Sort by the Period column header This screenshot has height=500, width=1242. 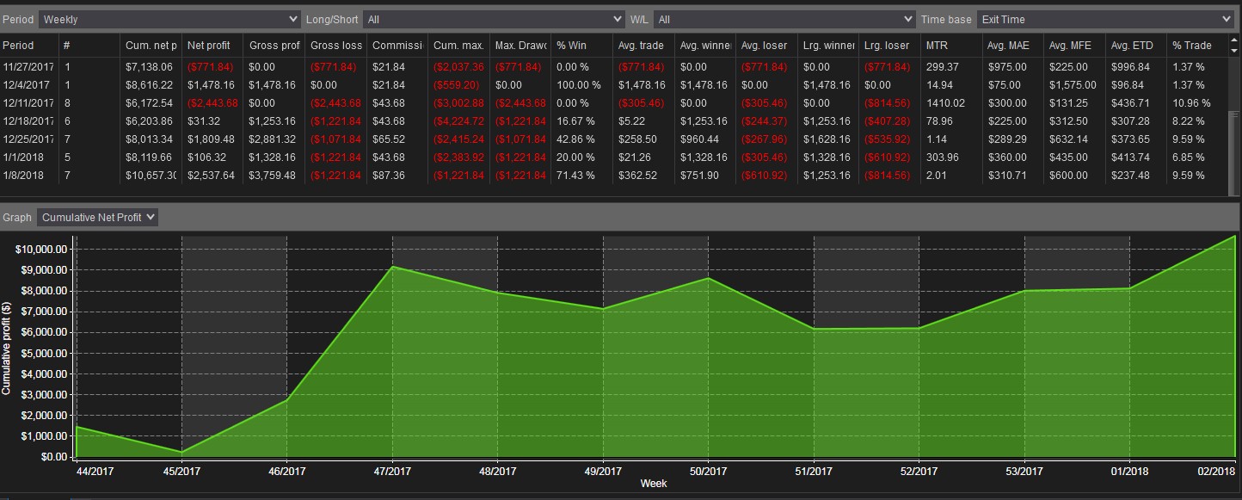[29, 45]
